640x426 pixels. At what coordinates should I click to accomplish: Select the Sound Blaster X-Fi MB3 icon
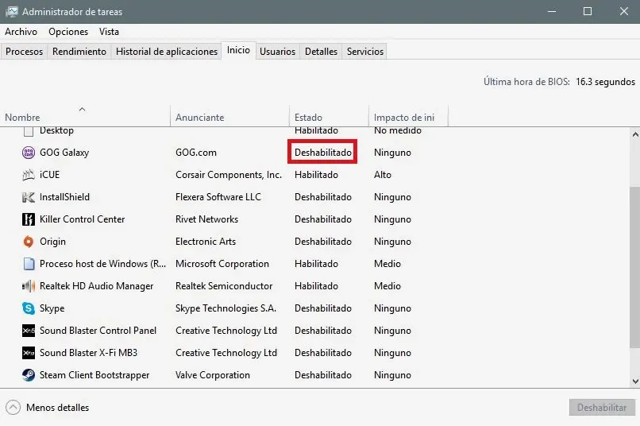pyautogui.click(x=29, y=353)
